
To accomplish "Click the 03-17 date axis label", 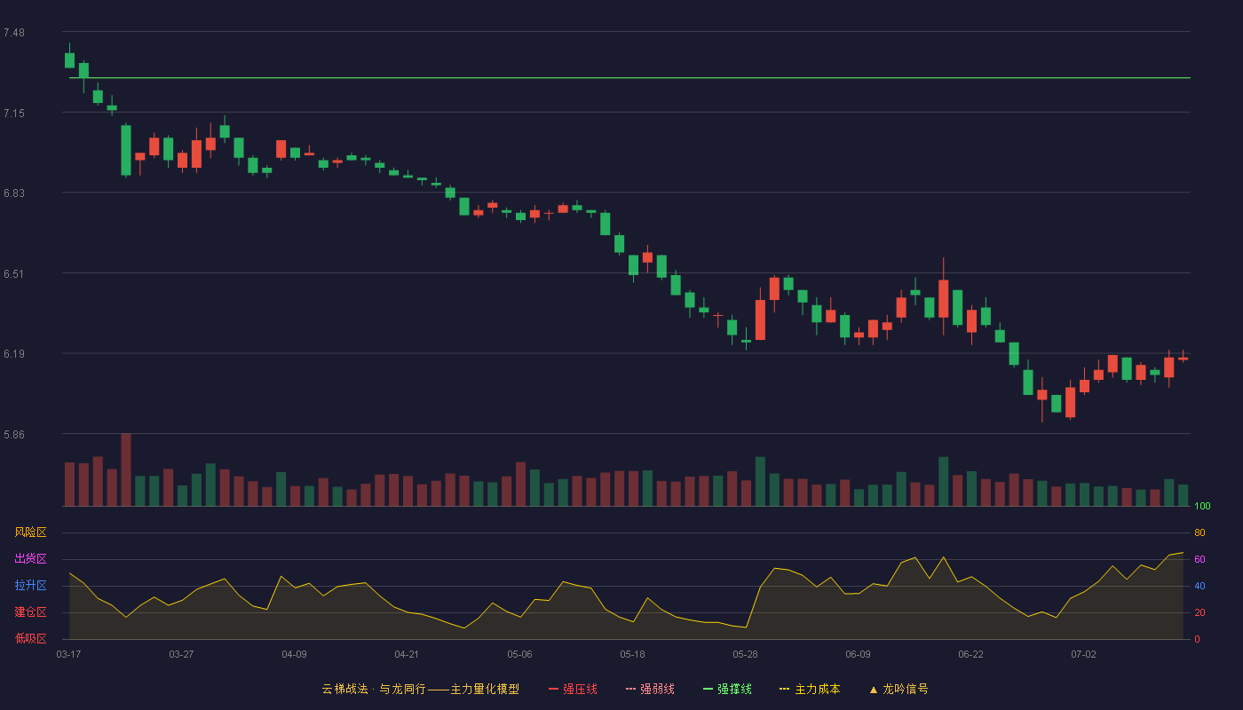I will click(68, 654).
